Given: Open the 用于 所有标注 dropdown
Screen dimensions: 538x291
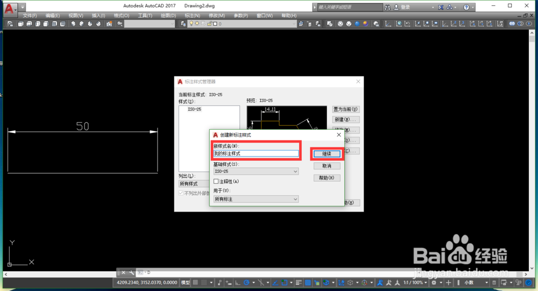Looking at the screenshot, I should 256,199.
